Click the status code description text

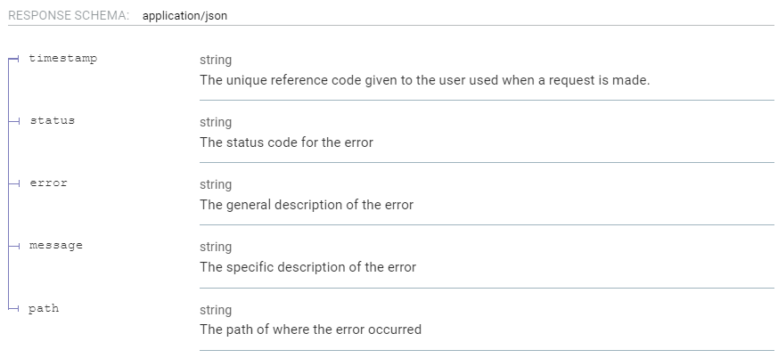pos(286,142)
